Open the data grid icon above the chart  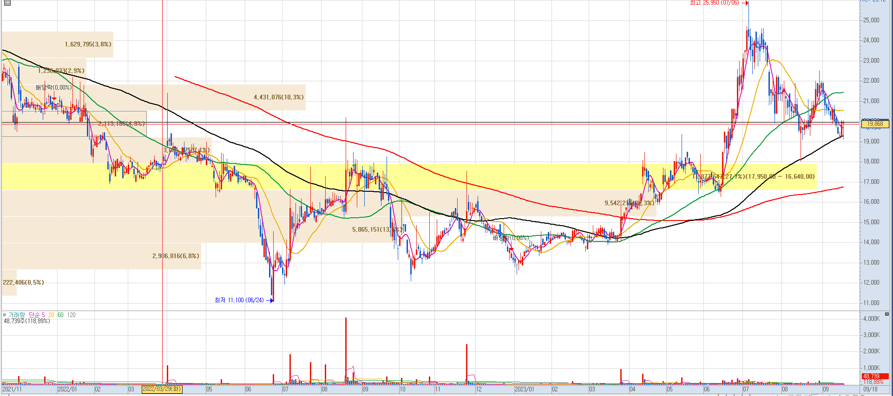point(7,2)
